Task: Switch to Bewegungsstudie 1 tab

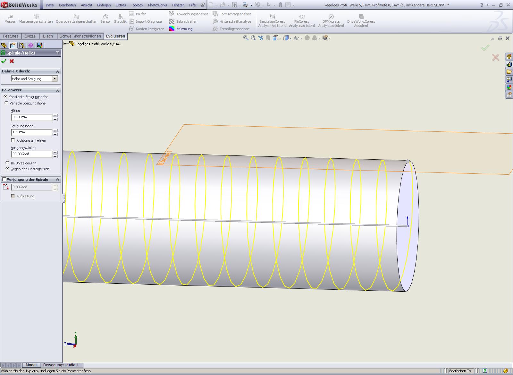Action: click(61, 365)
